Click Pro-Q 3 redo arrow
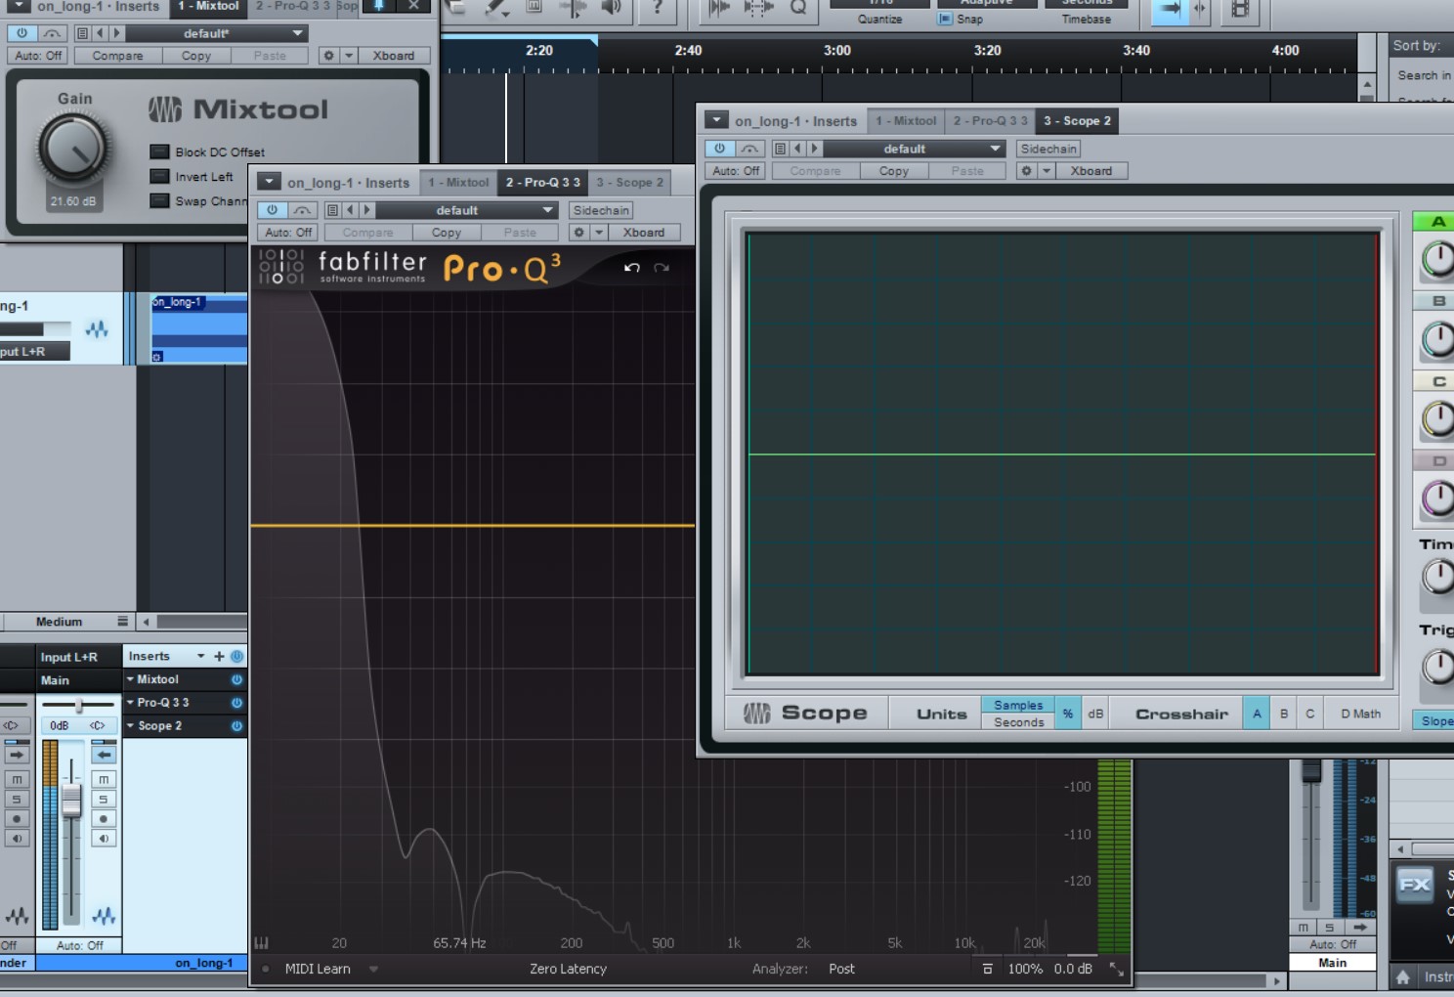This screenshot has width=1454, height=997. click(x=662, y=268)
